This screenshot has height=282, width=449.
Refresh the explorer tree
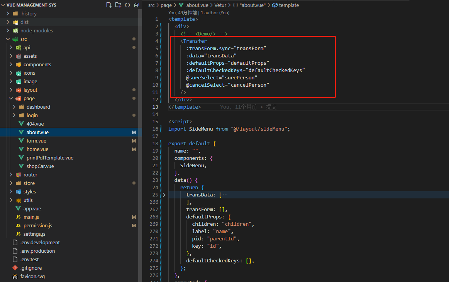tap(127, 5)
